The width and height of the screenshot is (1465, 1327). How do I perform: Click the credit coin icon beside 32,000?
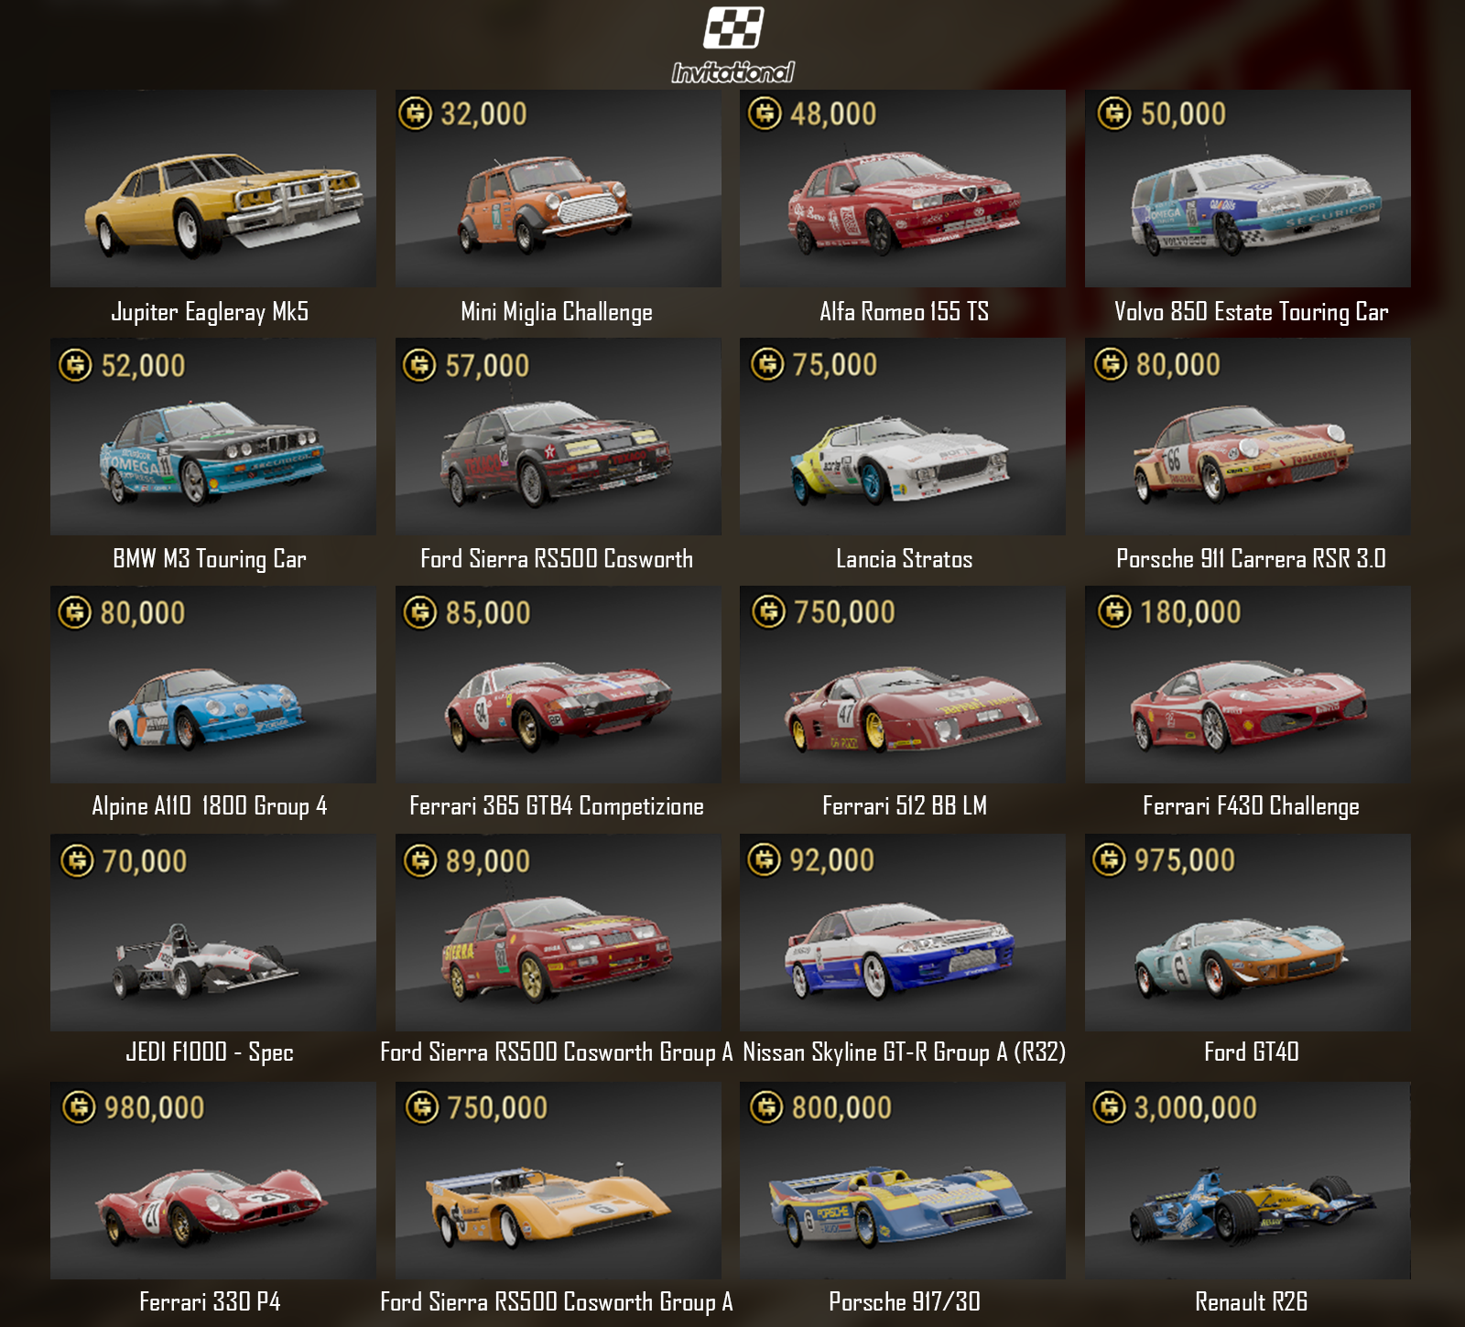416,113
